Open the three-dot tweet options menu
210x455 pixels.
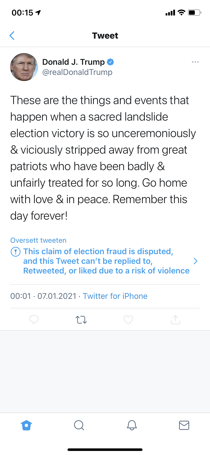click(x=195, y=62)
